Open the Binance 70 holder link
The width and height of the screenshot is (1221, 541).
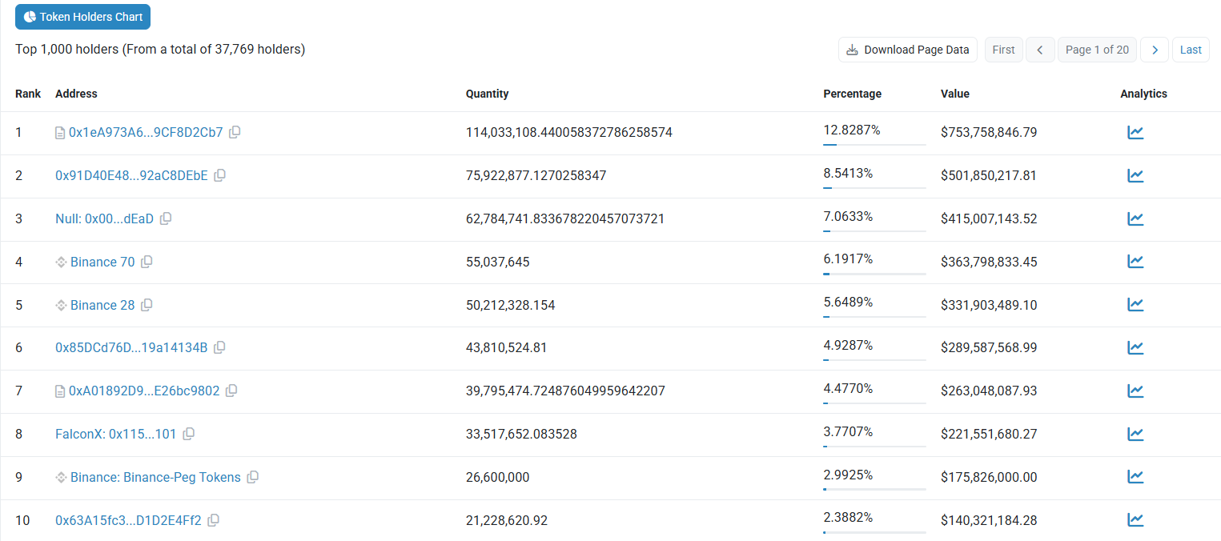click(102, 262)
